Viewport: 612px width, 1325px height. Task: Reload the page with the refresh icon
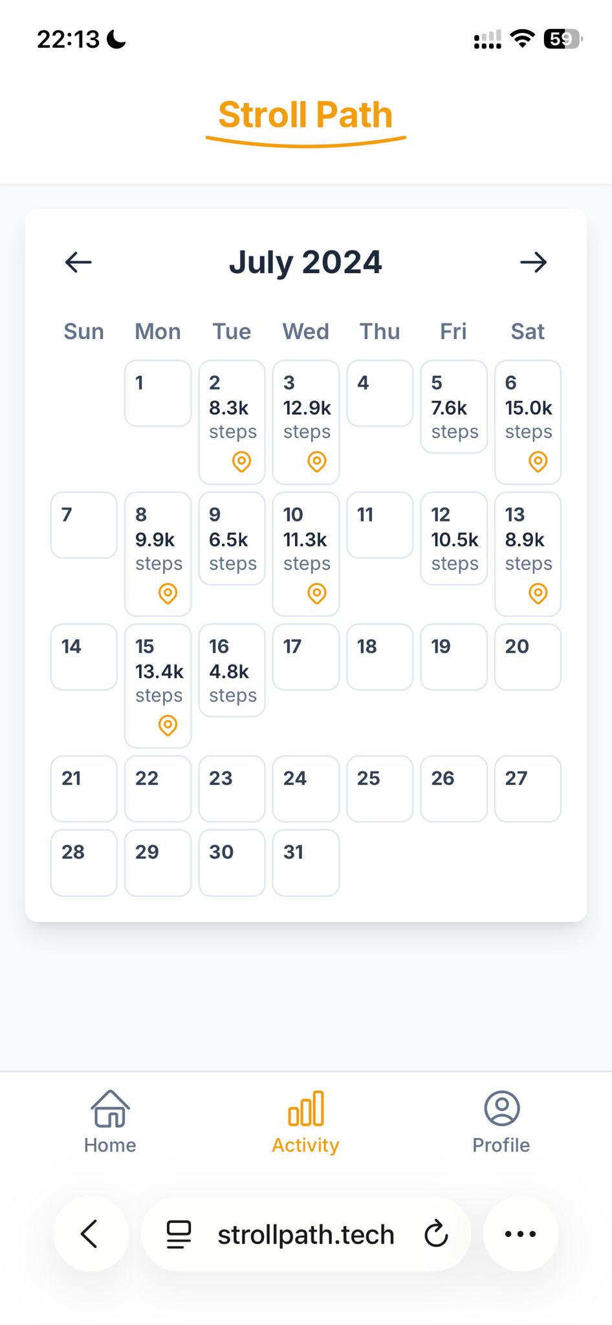click(x=436, y=1234)
